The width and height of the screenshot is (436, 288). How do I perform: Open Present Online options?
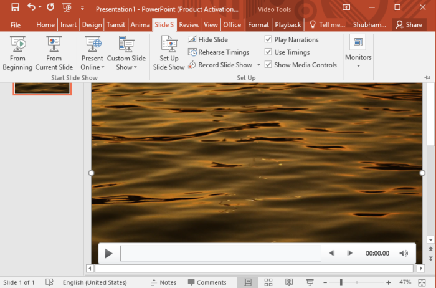[92, 53]
